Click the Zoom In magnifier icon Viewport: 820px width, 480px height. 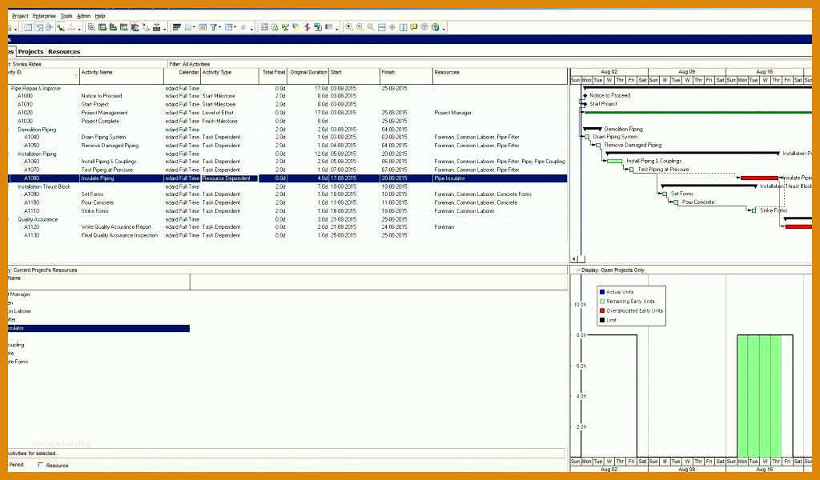tap(349, 27)
